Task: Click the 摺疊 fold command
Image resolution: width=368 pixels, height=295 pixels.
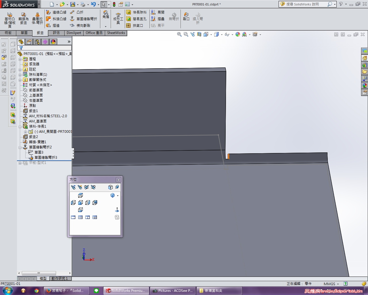Action: click(x=158, y=19)
